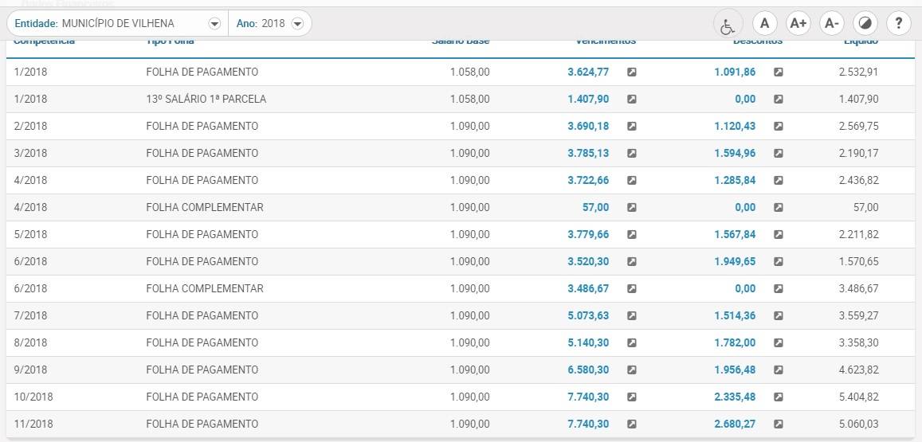Open the 3.624,77 vencimentos link
922x442 pixels.
click(588, 72)
